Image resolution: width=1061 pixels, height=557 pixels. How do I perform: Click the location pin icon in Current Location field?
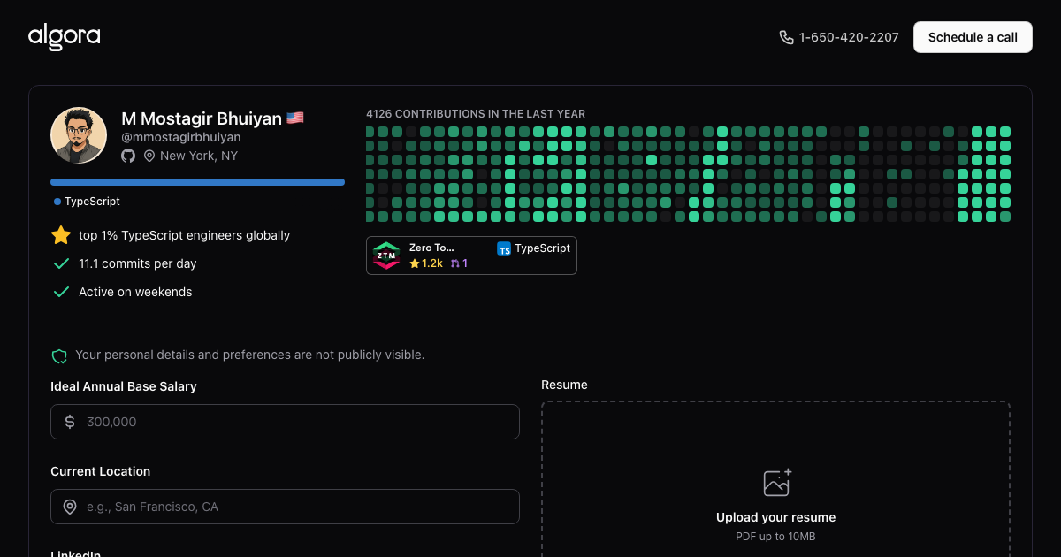pos(70,507)
